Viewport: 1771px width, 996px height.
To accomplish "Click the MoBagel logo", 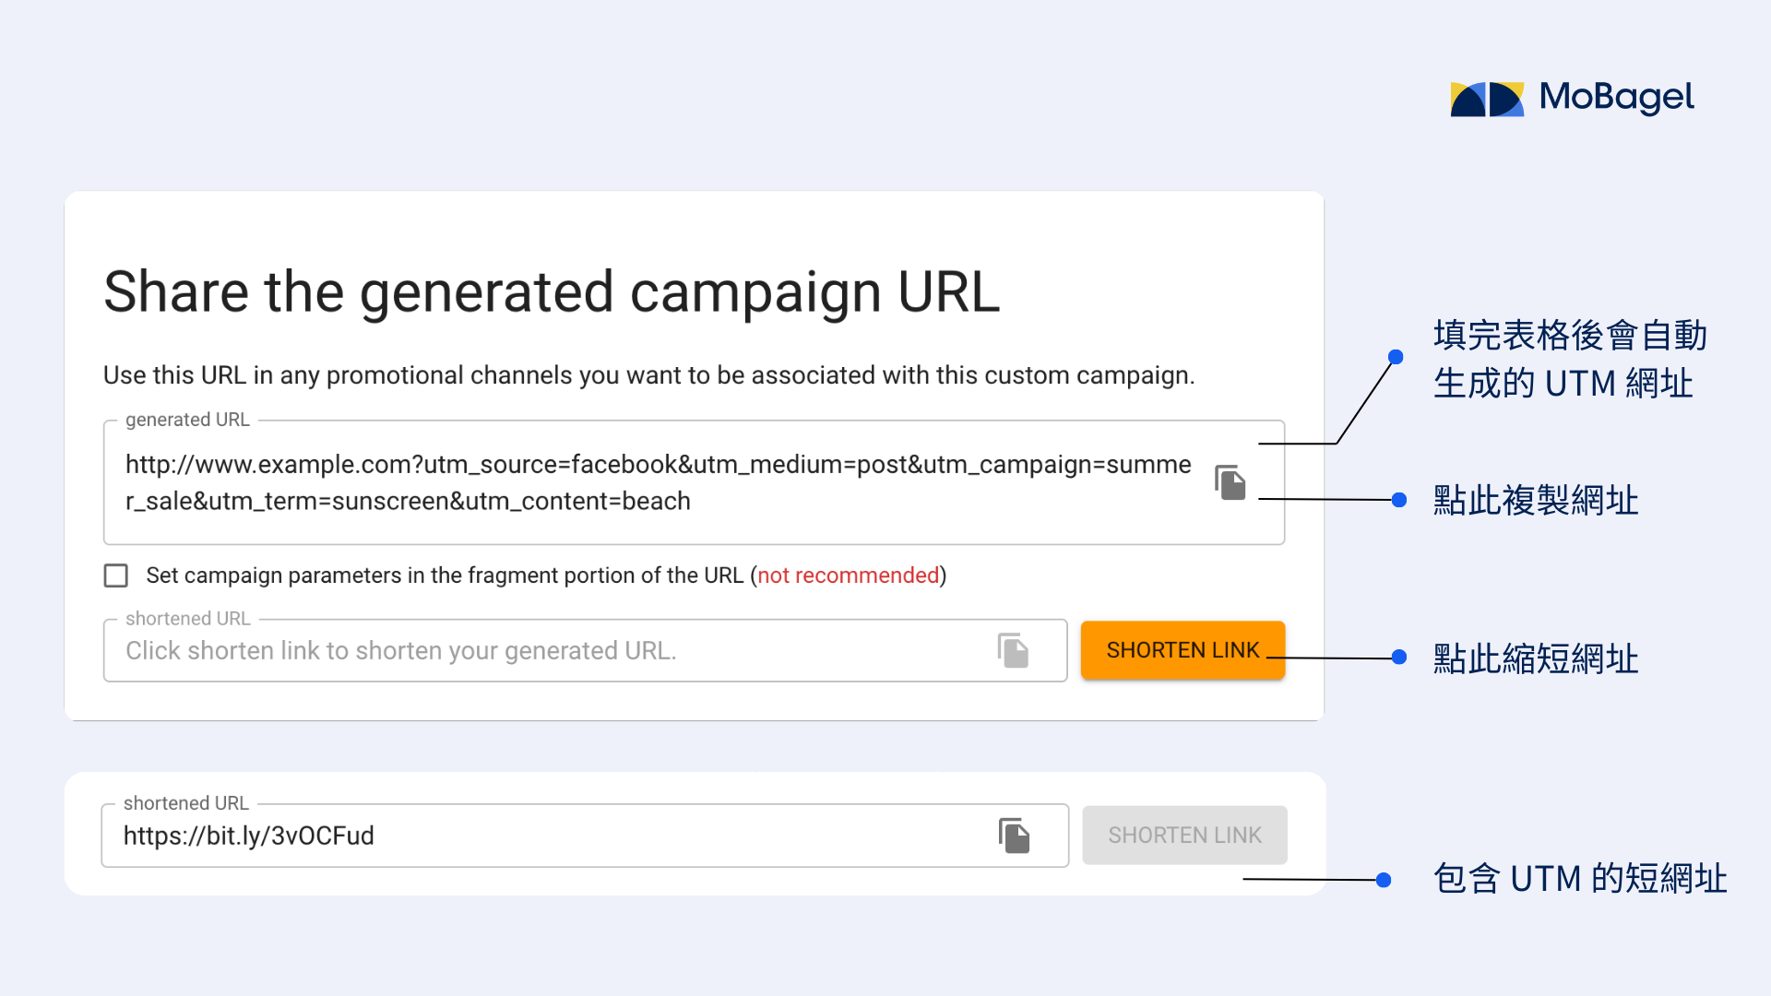I will point(1572,98).
